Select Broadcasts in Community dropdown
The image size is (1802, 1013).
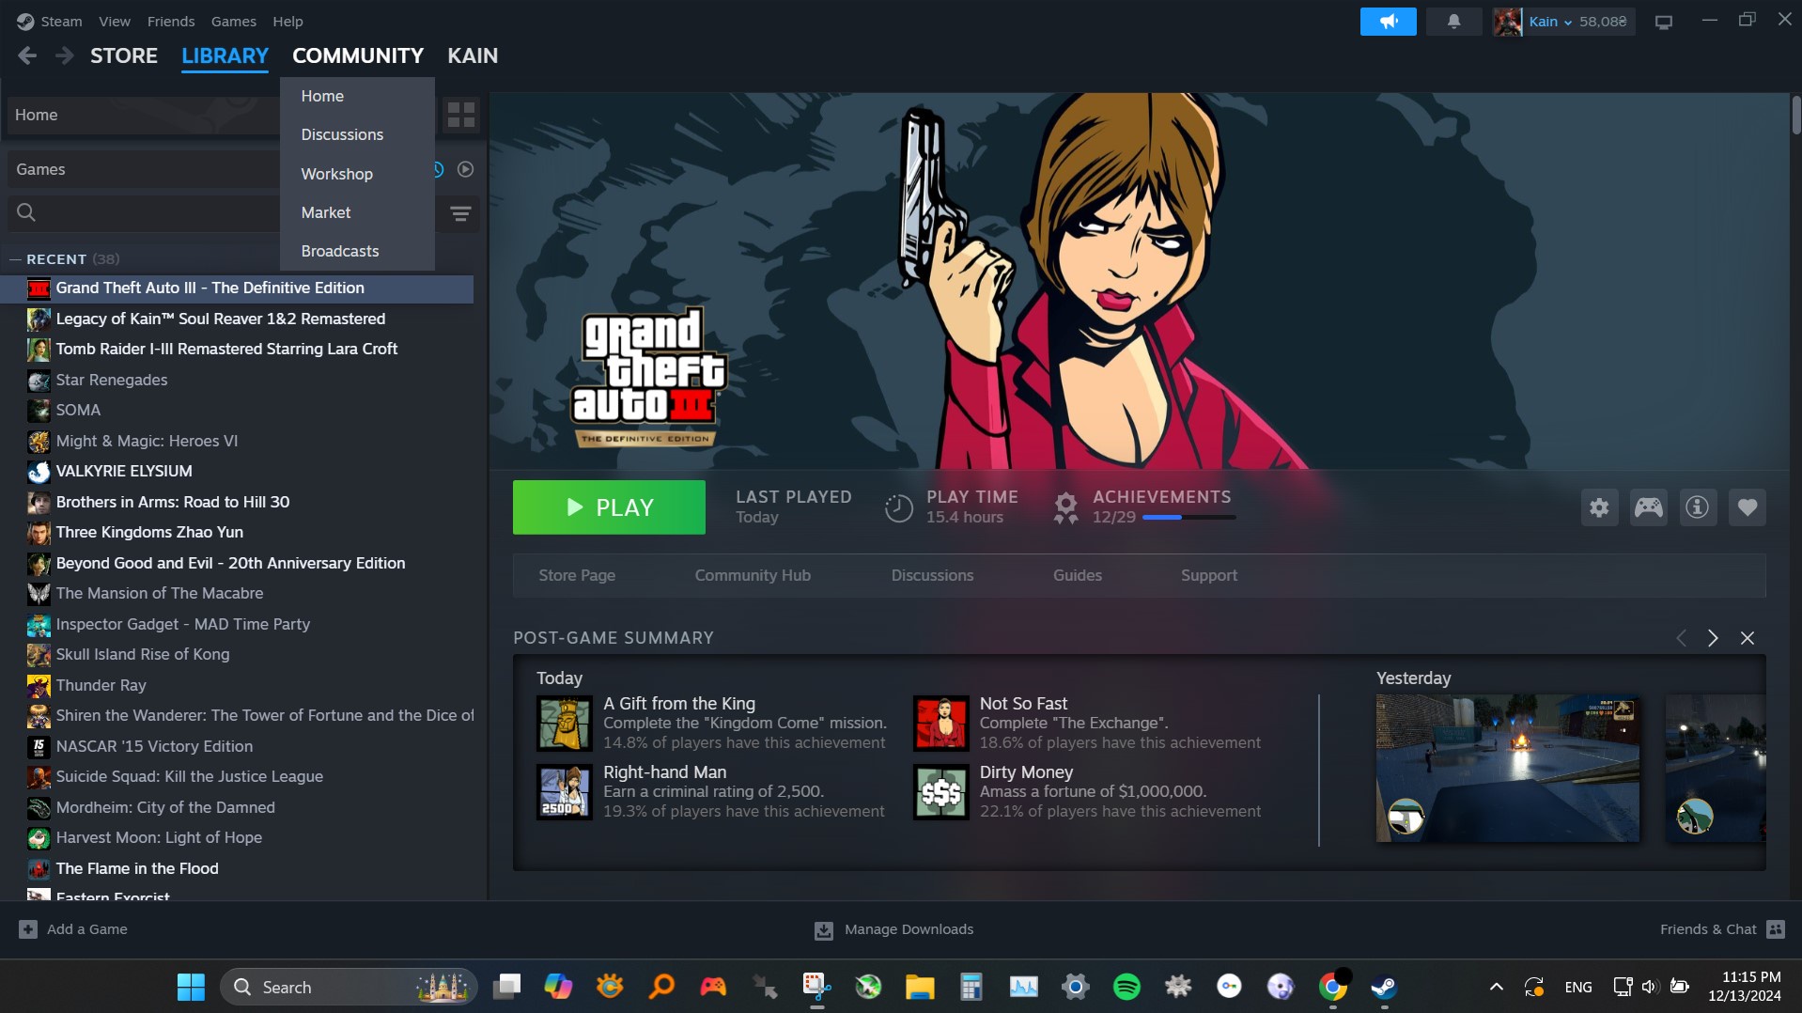coord(357,251)
